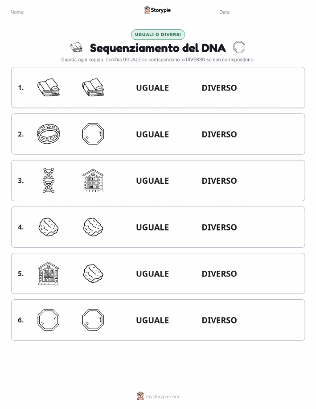Select DIVERSO for row 3

pos(219,181)
